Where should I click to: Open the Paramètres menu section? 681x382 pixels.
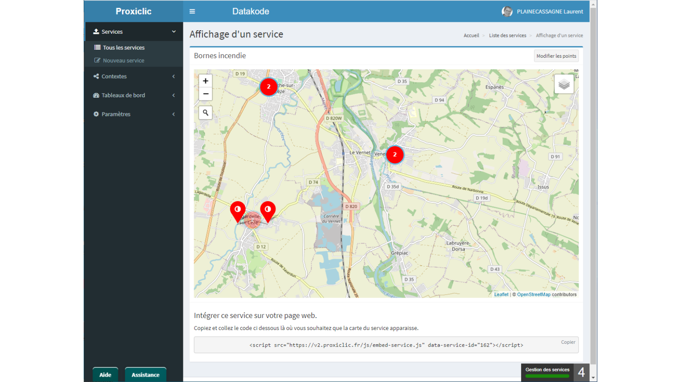tap(134, 114)
